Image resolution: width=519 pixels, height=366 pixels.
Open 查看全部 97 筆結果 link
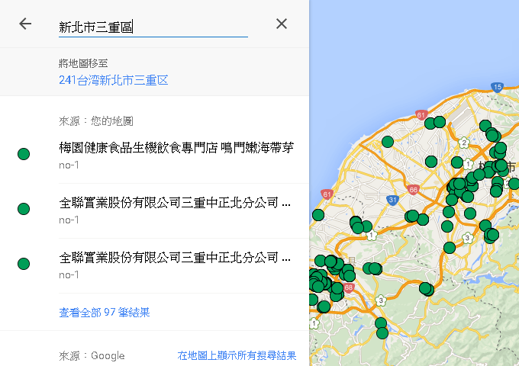(x=105, y=313)
